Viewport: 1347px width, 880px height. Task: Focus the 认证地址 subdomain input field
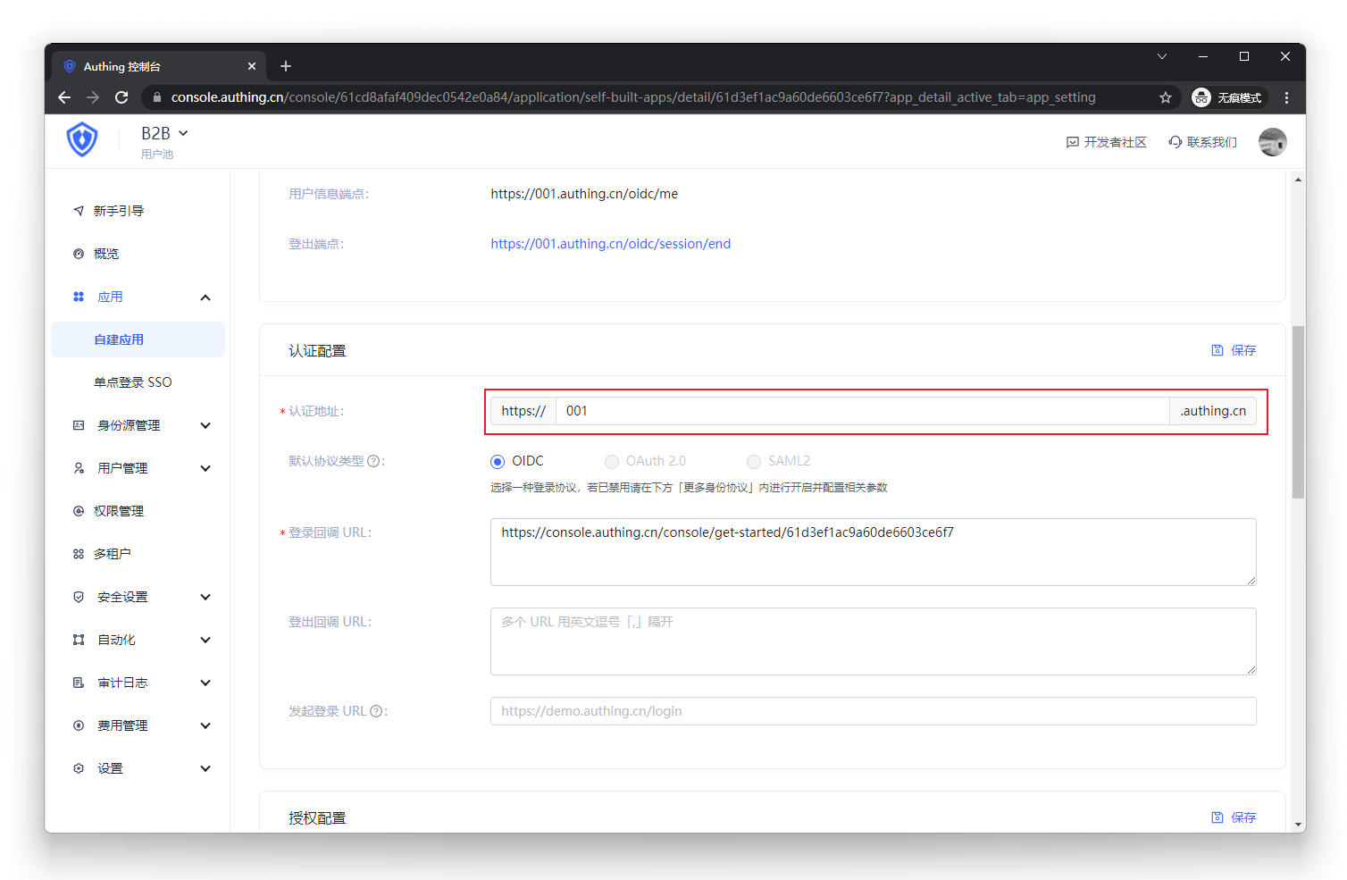[861, 411]
